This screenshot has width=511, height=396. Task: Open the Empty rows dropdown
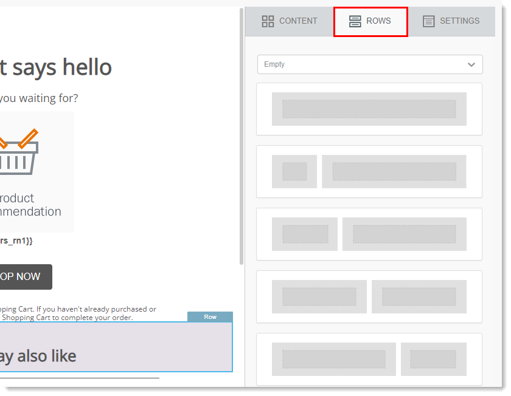coord(370,64)
